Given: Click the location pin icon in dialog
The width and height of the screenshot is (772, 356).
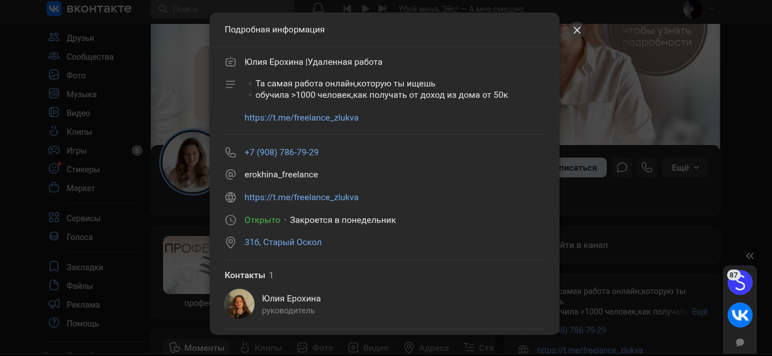Looking at the screenshot, I should point(231,242).
